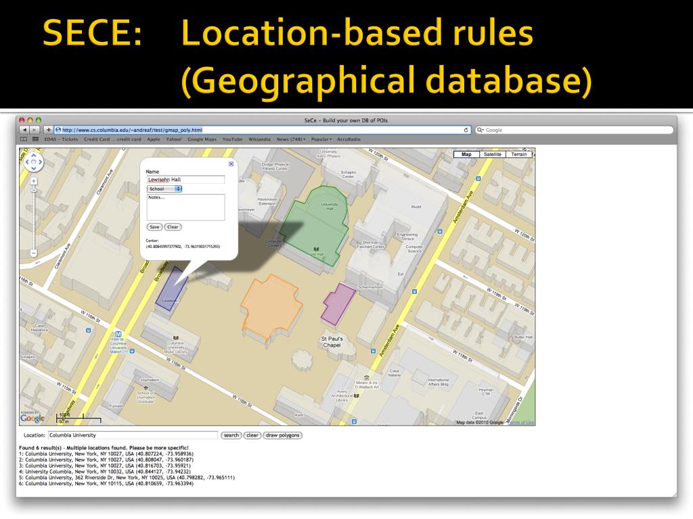Click the Notes text area

185,207
